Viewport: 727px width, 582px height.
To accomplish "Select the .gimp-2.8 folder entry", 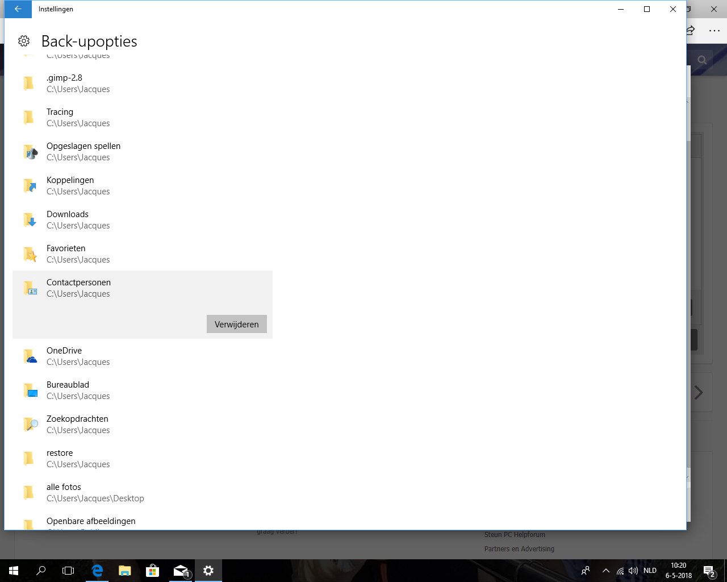I will (143, 83).
